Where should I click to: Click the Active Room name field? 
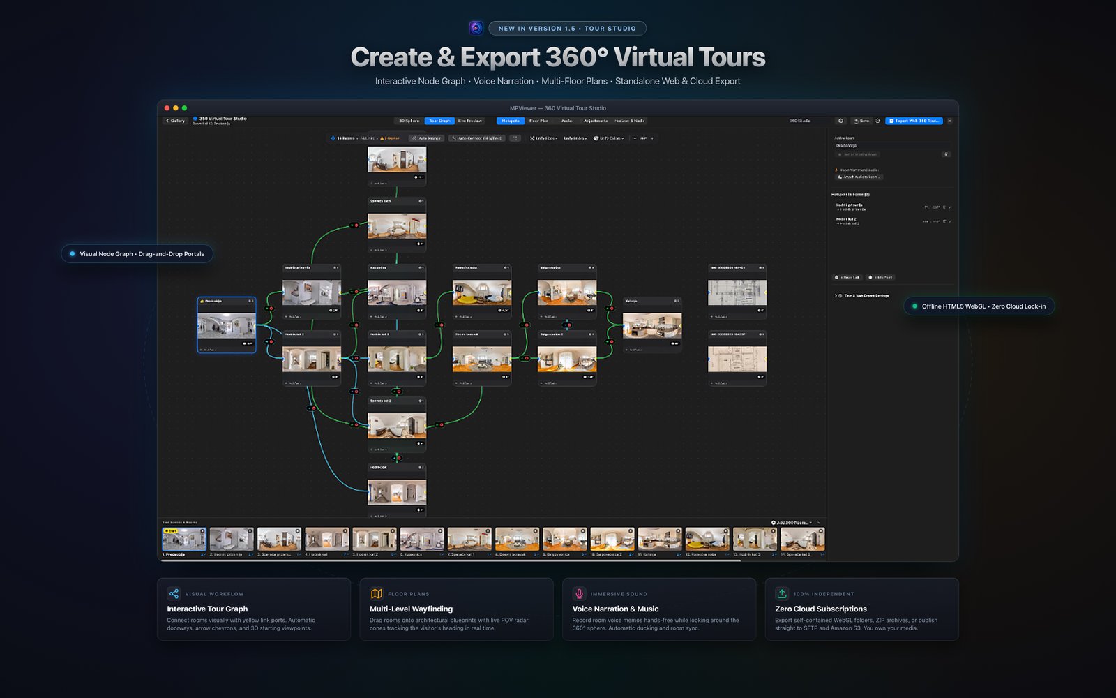(x=891, y=145)
